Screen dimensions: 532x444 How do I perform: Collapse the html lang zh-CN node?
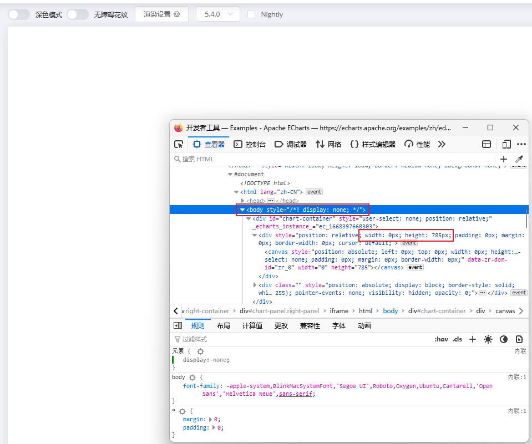pyautogui.click(x=236, y=192)
